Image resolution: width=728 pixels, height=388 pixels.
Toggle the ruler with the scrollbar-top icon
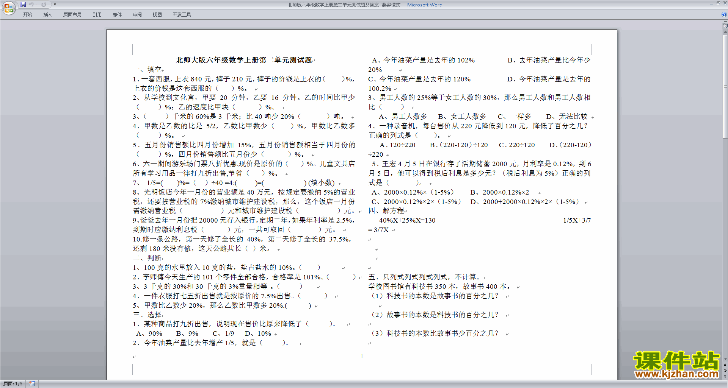click(725, 26)
